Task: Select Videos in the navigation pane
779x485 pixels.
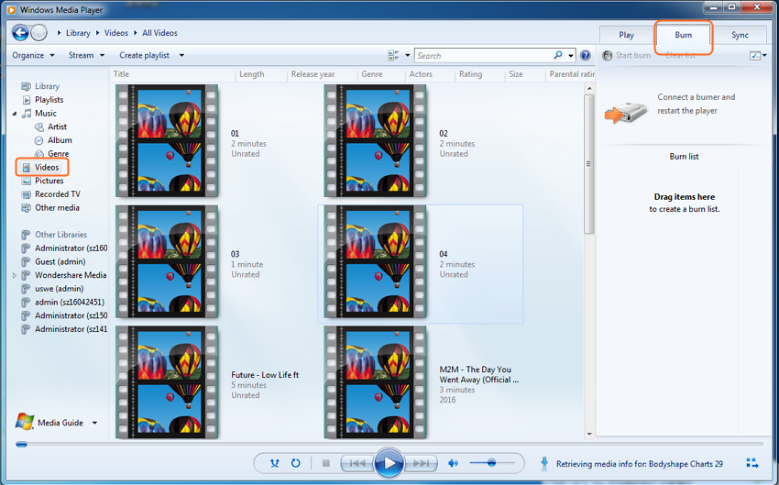Action: (x=46, y=168)
